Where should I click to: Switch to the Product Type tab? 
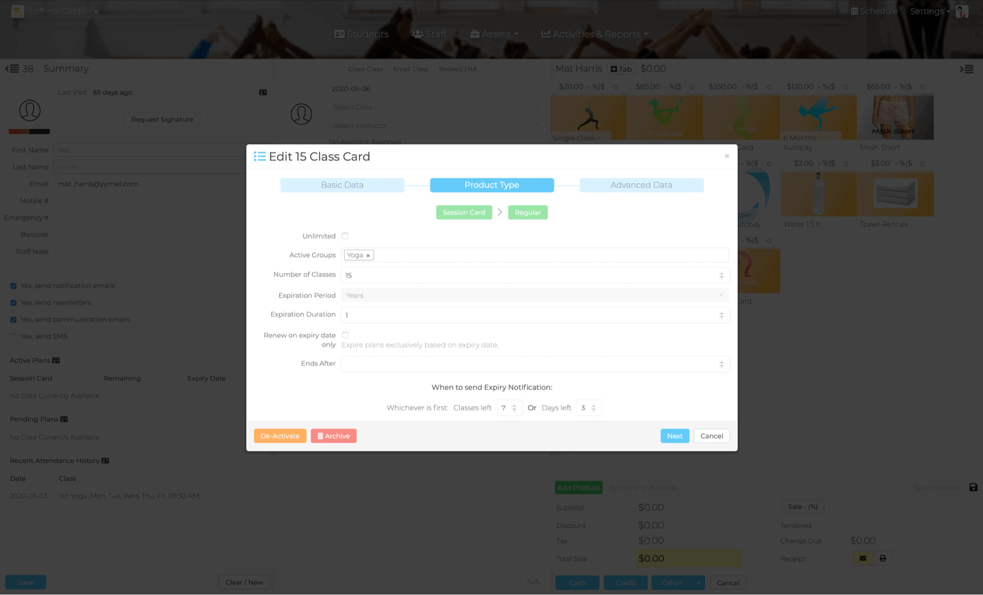pos(492,185)
